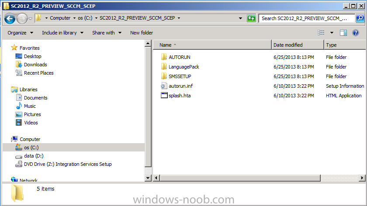This screenshot has width=367, height=206.
Task: Click the navigation pane scroll down arrow
Action: pos(148,178)
